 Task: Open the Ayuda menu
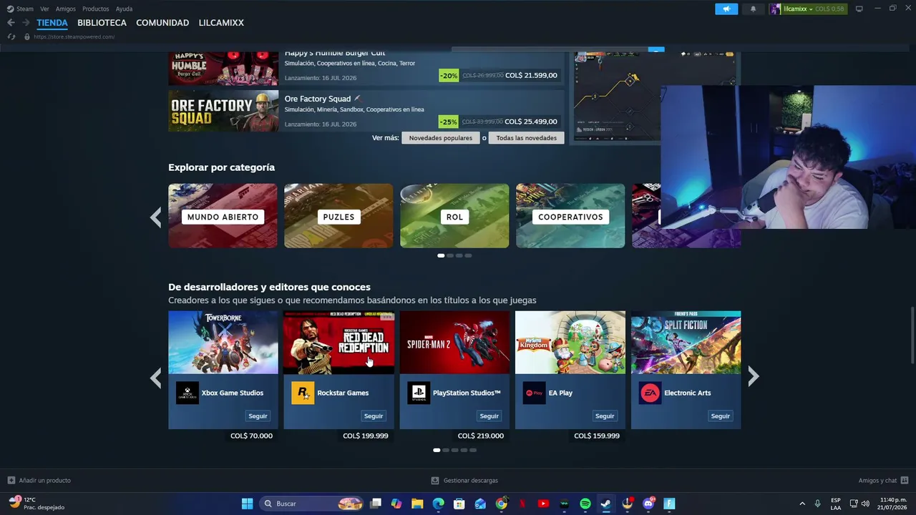124,9
